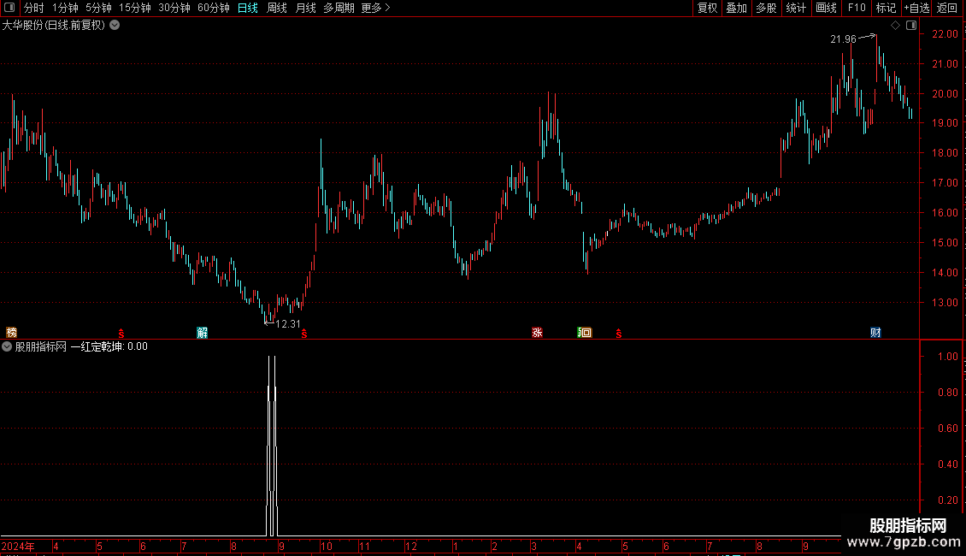Viewport: 966px width, 556px height.
Task: Click the 21.96 high price label
Action: point(843,39)
